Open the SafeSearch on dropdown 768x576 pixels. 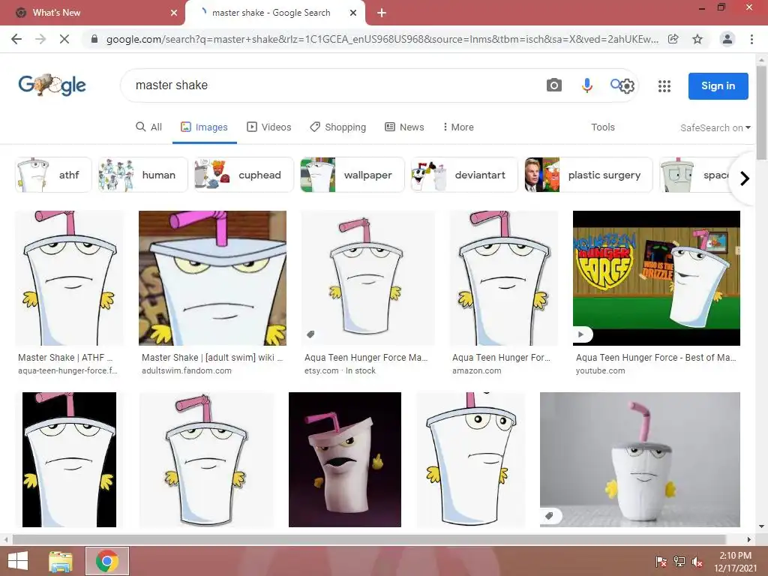[x=715, y=127]
